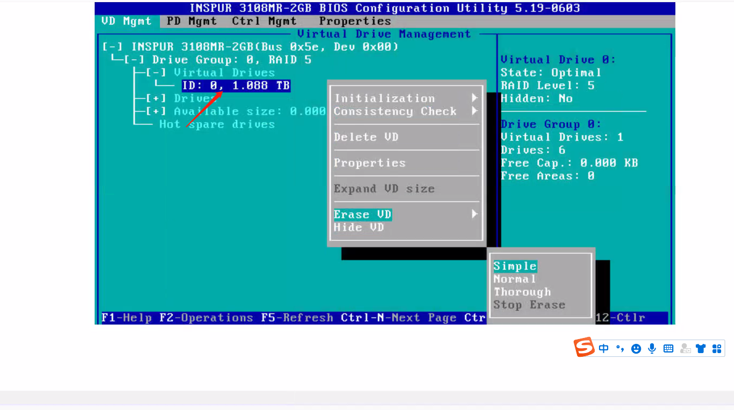Click the user account icon in Sogou toolbar
734x410 pixels.
point(685,348)
